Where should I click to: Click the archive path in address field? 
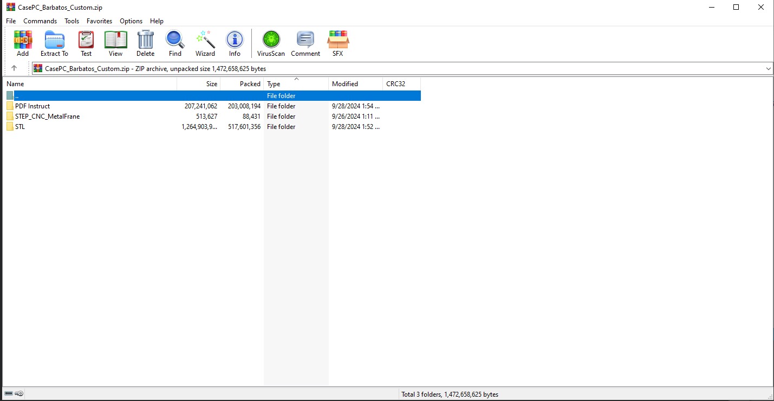tap(155, 69)
